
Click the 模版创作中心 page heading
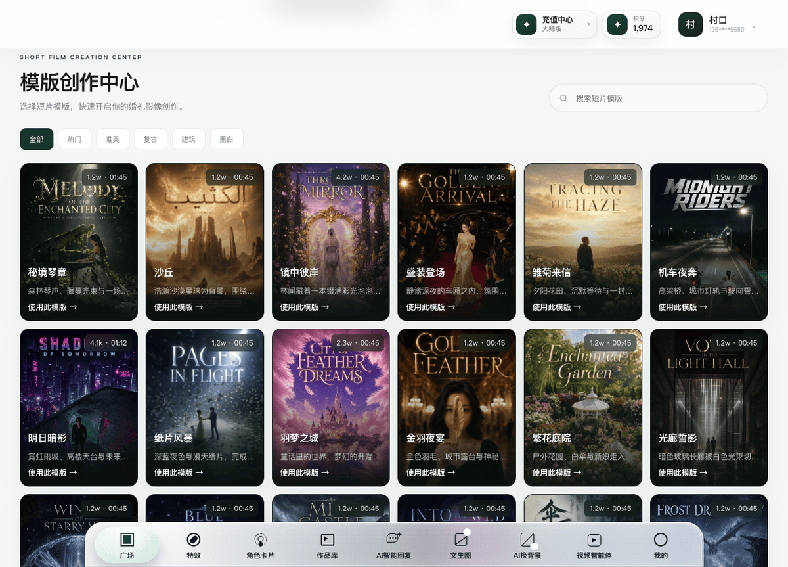click(x=79, y=83)
